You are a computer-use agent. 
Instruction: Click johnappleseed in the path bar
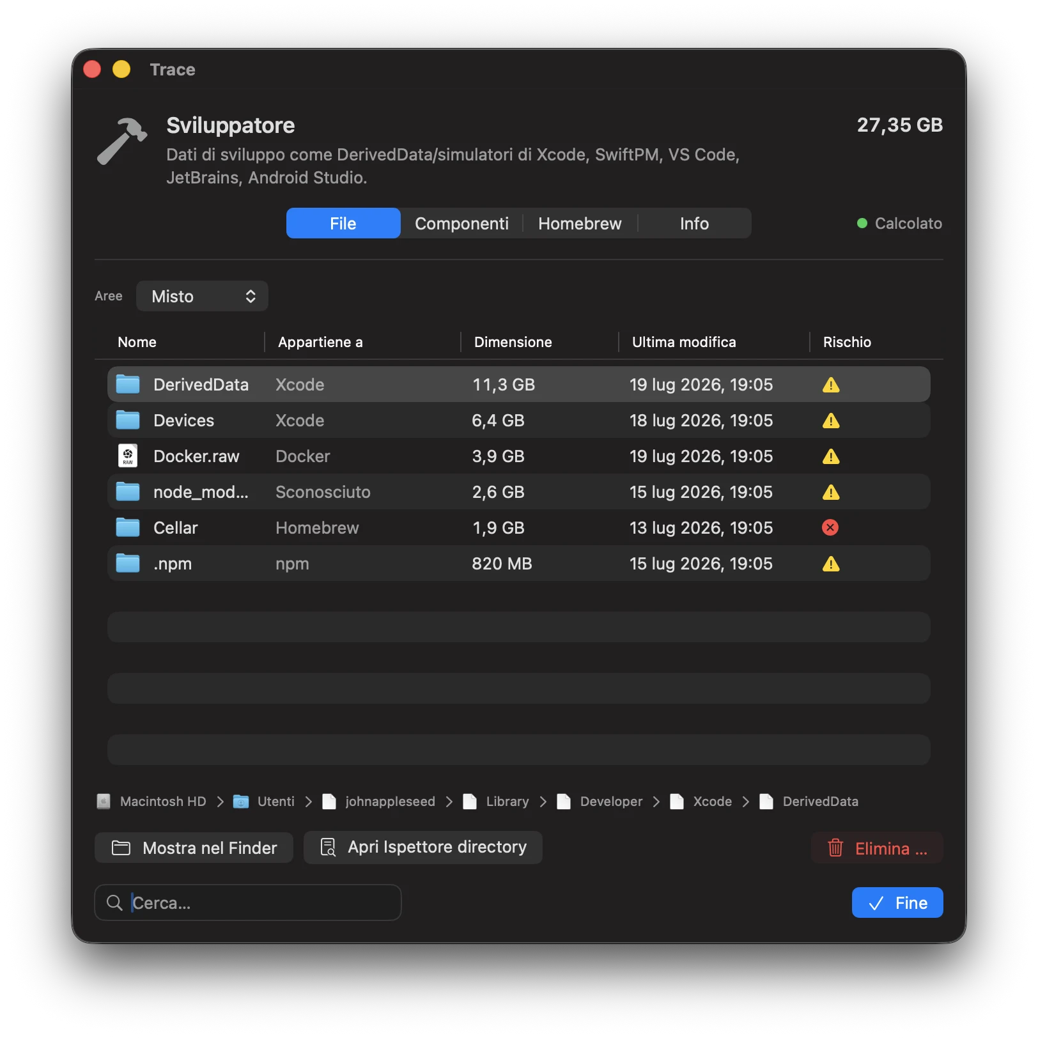point(390,802)
